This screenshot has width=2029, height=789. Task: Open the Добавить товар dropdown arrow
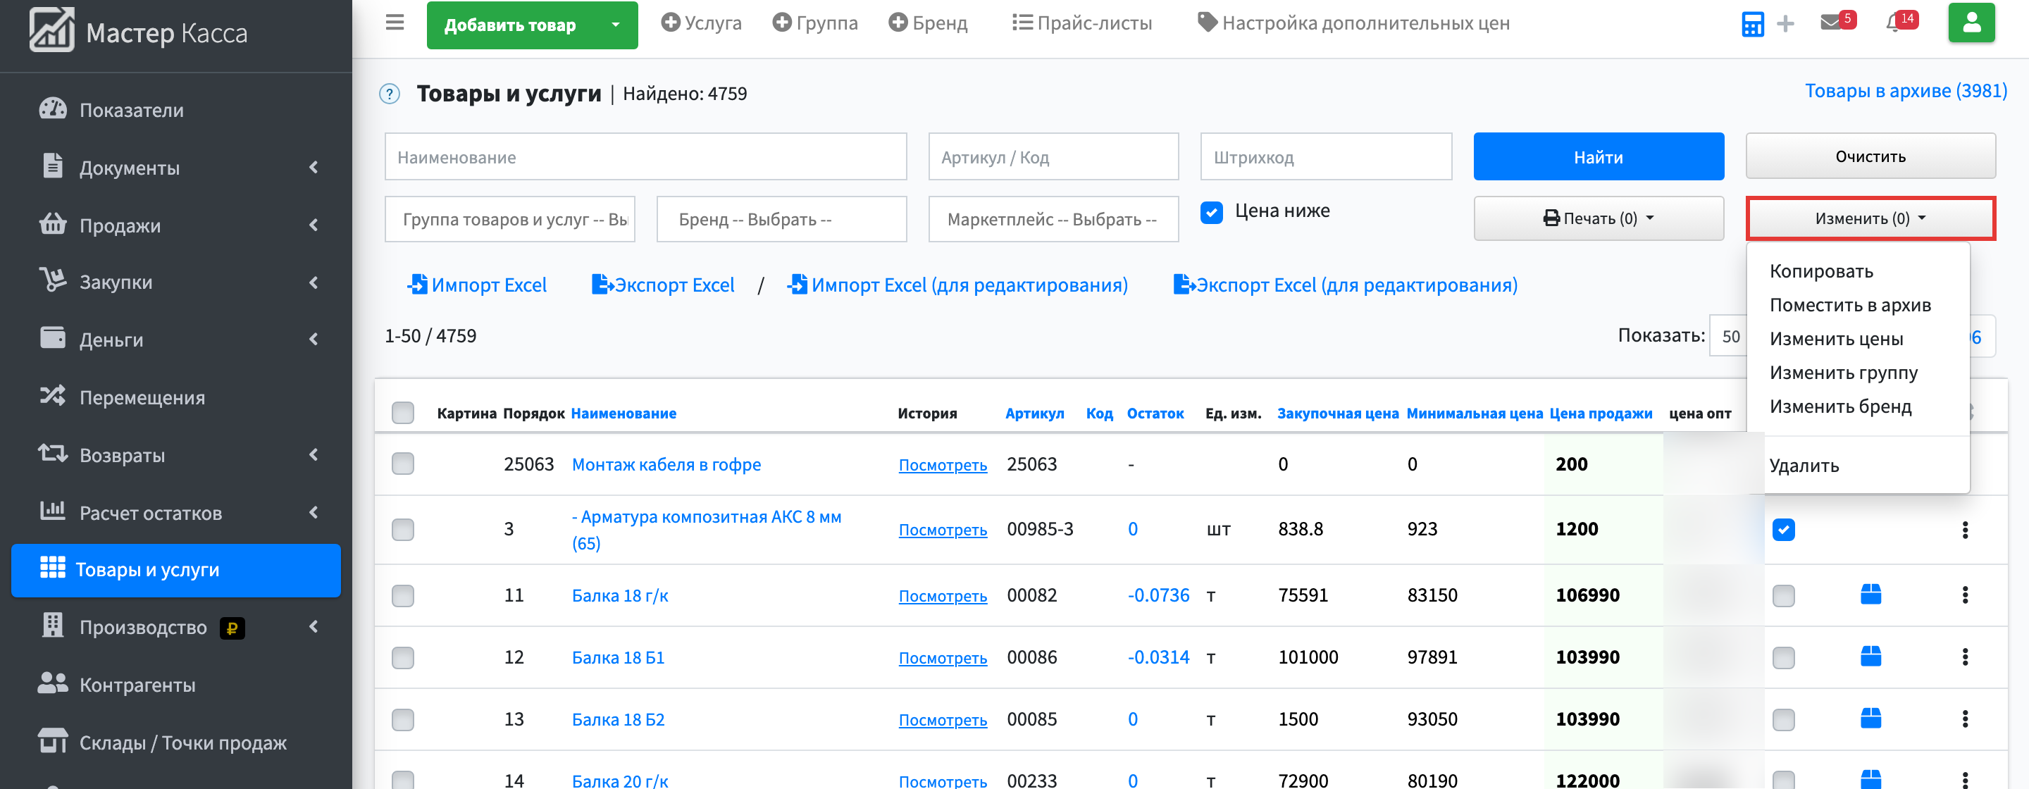[615, 25]
